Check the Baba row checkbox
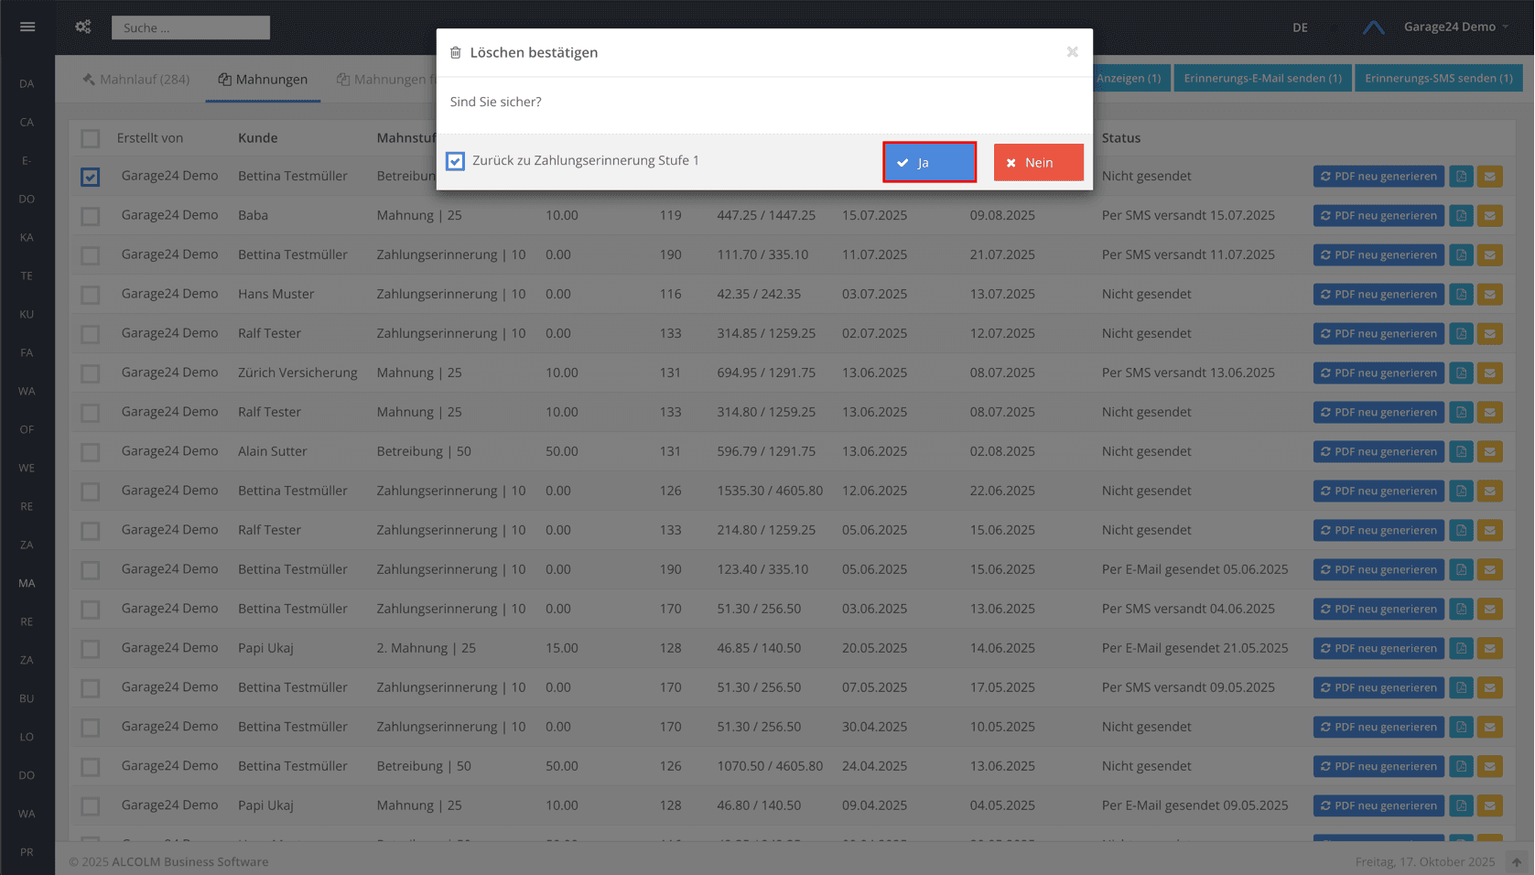Image resolution: width=1535 pixels, height=875 pixels. tap(90, 216)
